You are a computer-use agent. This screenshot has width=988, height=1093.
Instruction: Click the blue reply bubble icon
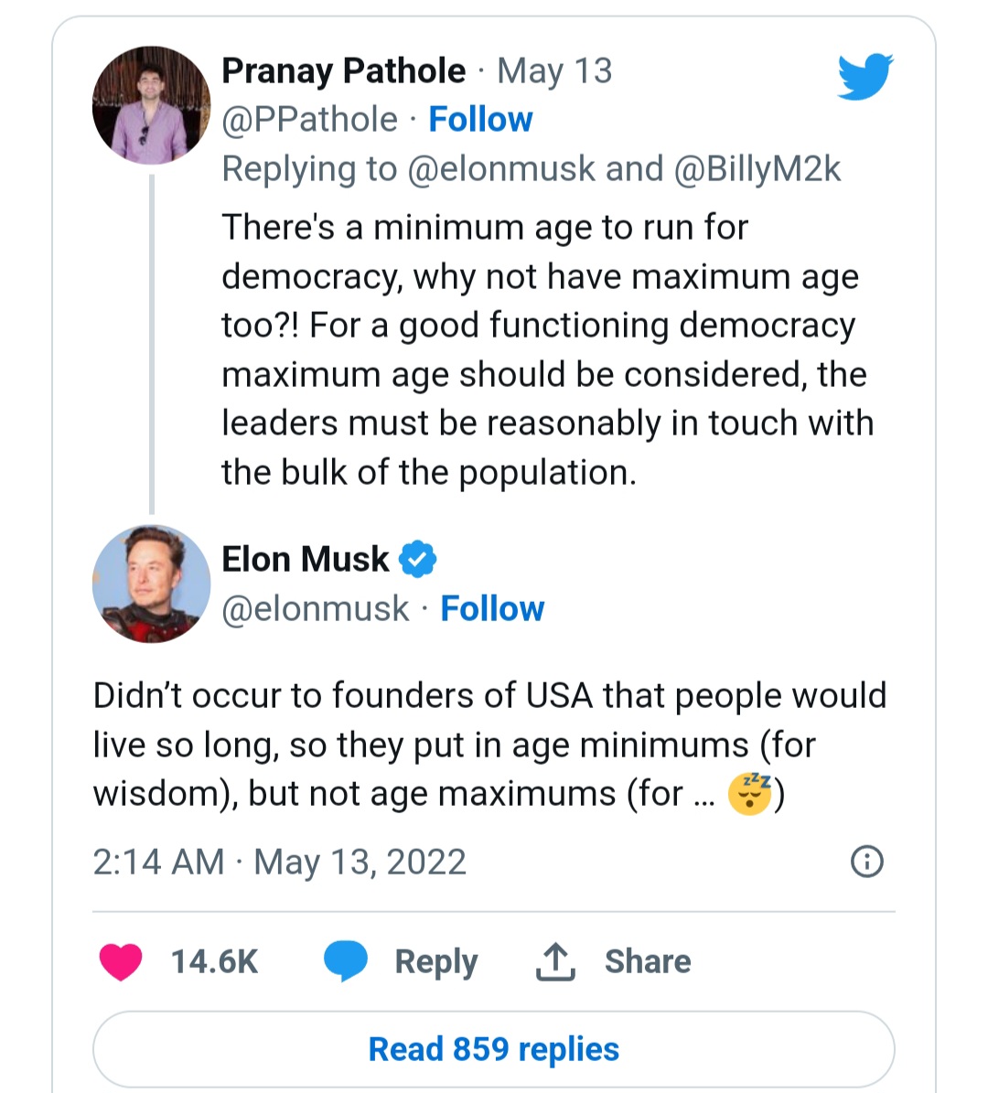pyautogui.click(x=346, y=961)
